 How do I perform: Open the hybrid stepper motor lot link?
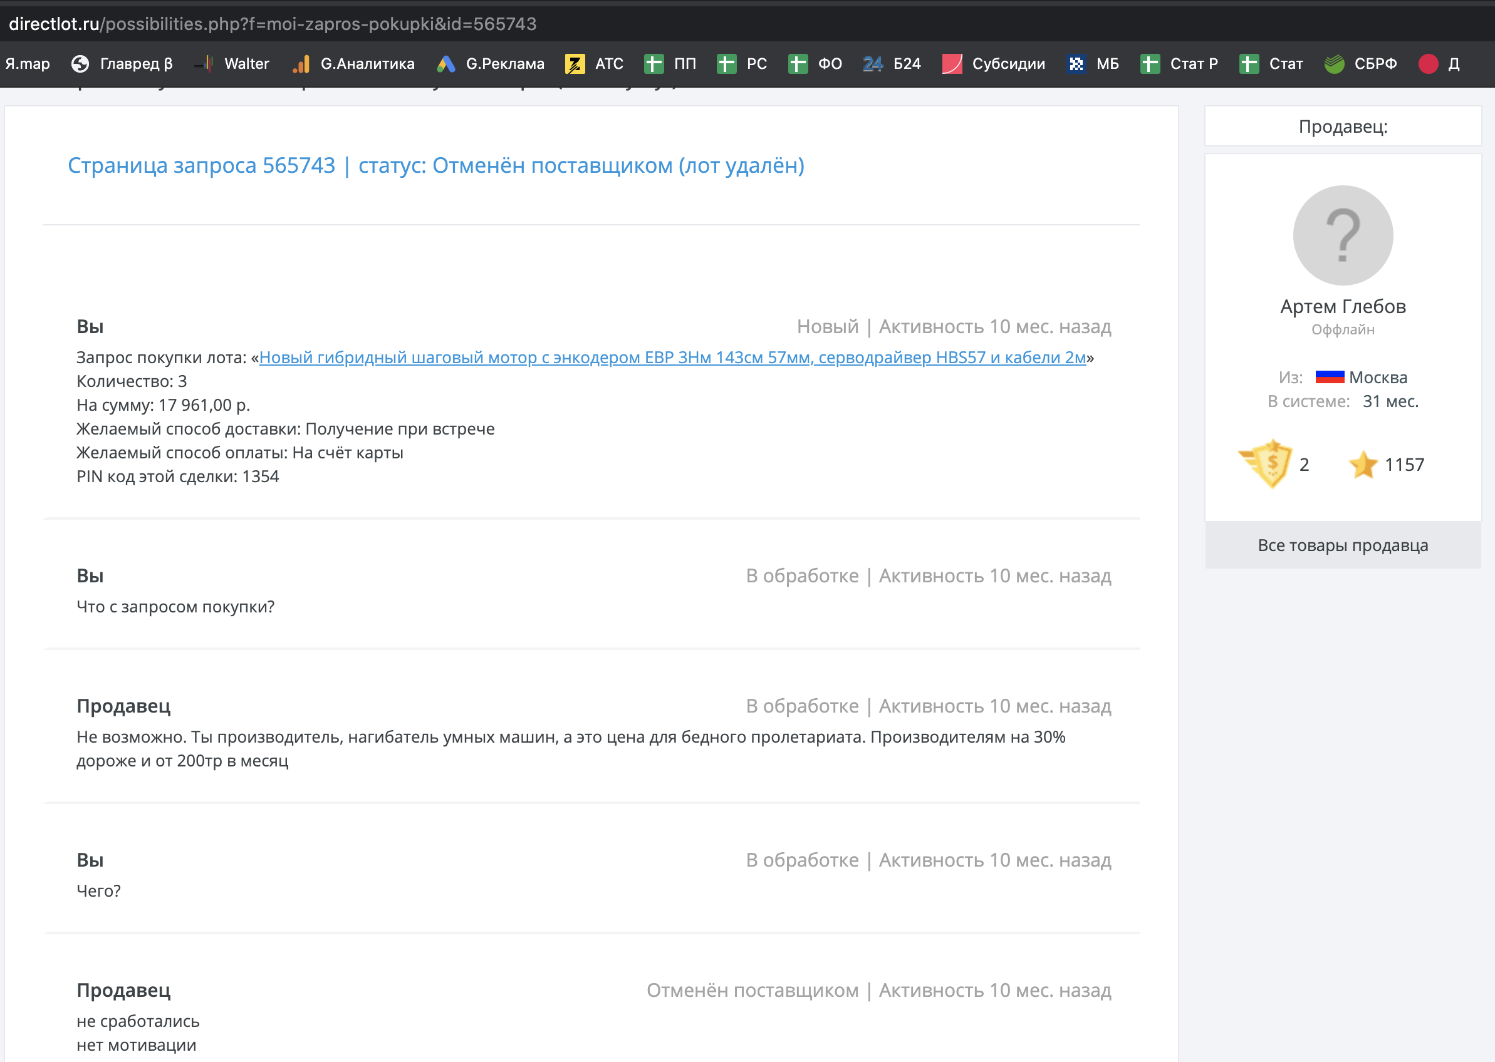tap(672, 358)
